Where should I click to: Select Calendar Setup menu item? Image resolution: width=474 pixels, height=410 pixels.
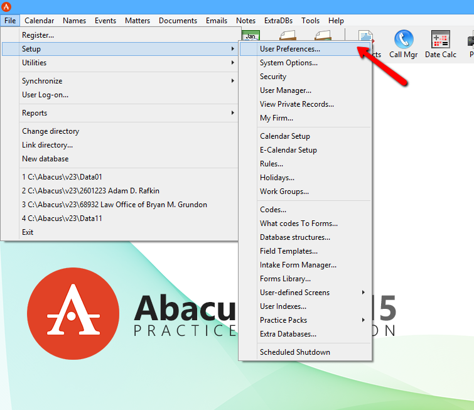pyautogui.click(x=305, y=136)
